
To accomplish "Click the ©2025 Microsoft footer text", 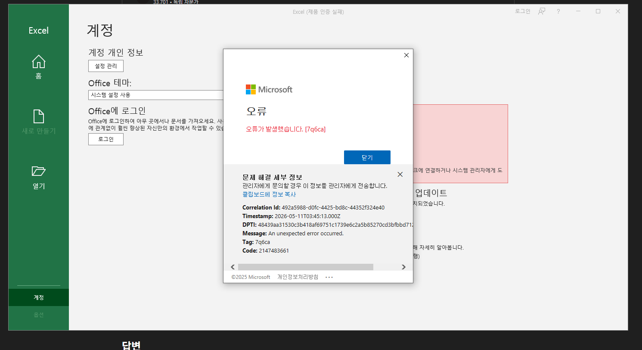I will [251, 277].
